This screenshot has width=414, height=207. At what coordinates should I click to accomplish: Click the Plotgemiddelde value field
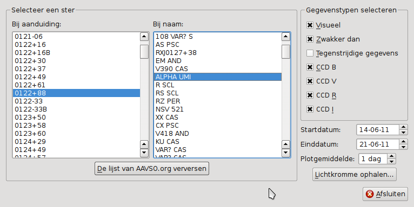tap(373, 159)
